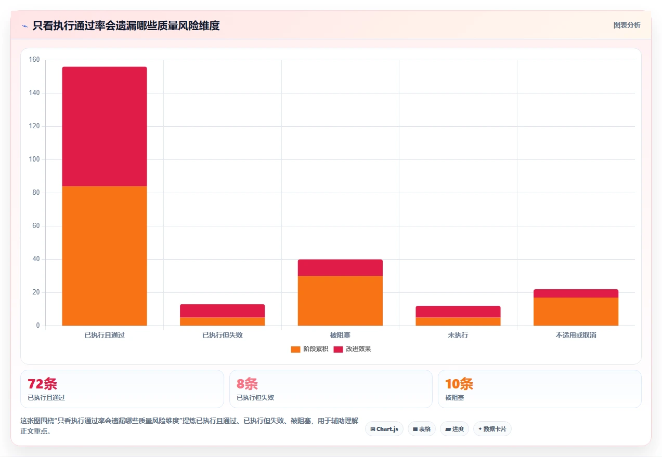Screen dimensions: 662x457
Task: Toggle the 改进效果 legend series
Action: click(x=352, y=349)
